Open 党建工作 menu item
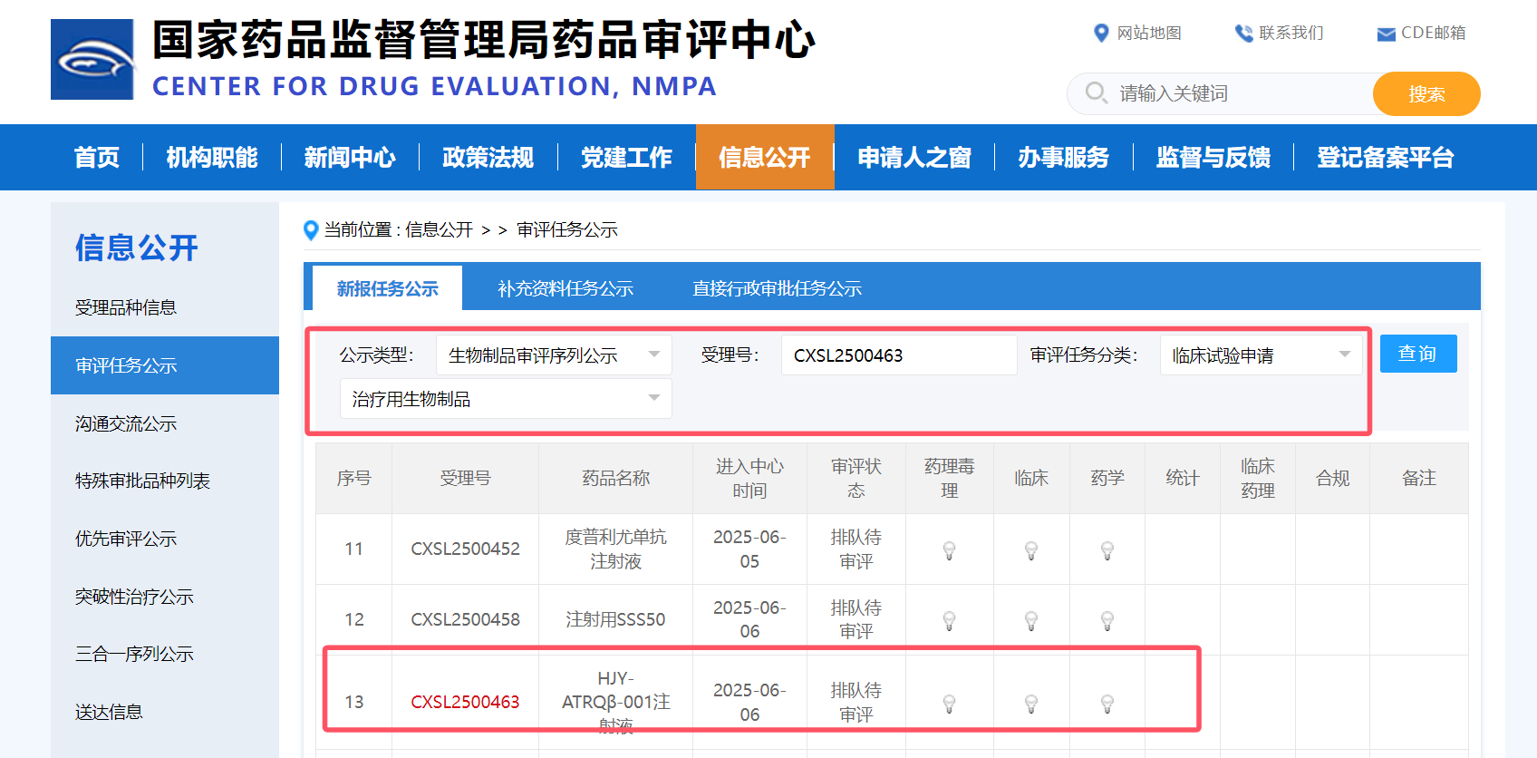The image size is (1537, 758). tap(626, 158)
